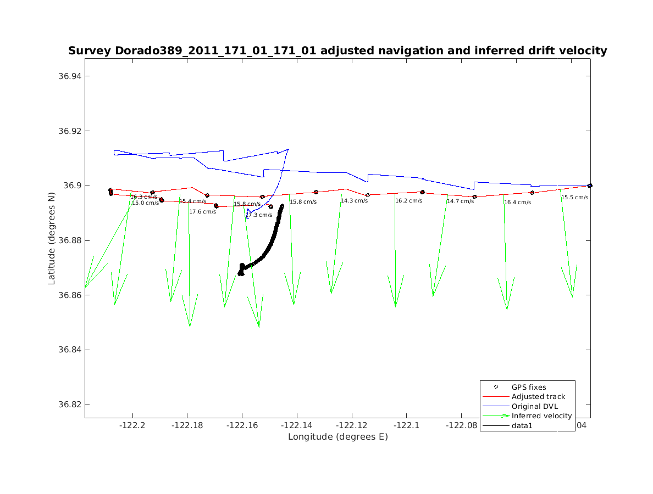Click the 14.3 cm/s velocity label

point(354,201)
